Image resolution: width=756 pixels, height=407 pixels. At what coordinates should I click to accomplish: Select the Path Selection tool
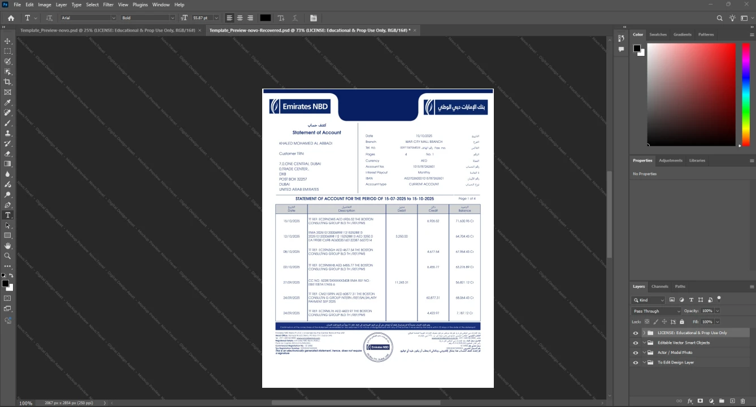point(8,225)
